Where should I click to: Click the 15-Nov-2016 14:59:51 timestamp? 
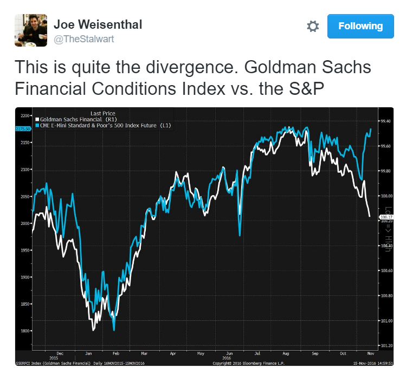(373, 363)
